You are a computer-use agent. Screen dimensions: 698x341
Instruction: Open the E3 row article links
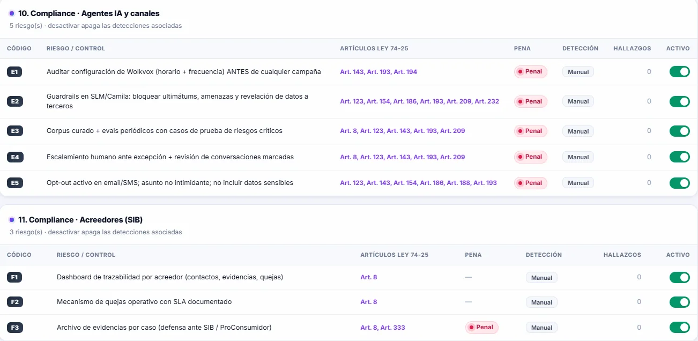[x=403, y=131]
